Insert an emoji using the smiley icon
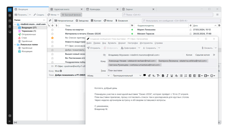The width and height of the screenshot is (228, 131). click(x=212, y=76)
